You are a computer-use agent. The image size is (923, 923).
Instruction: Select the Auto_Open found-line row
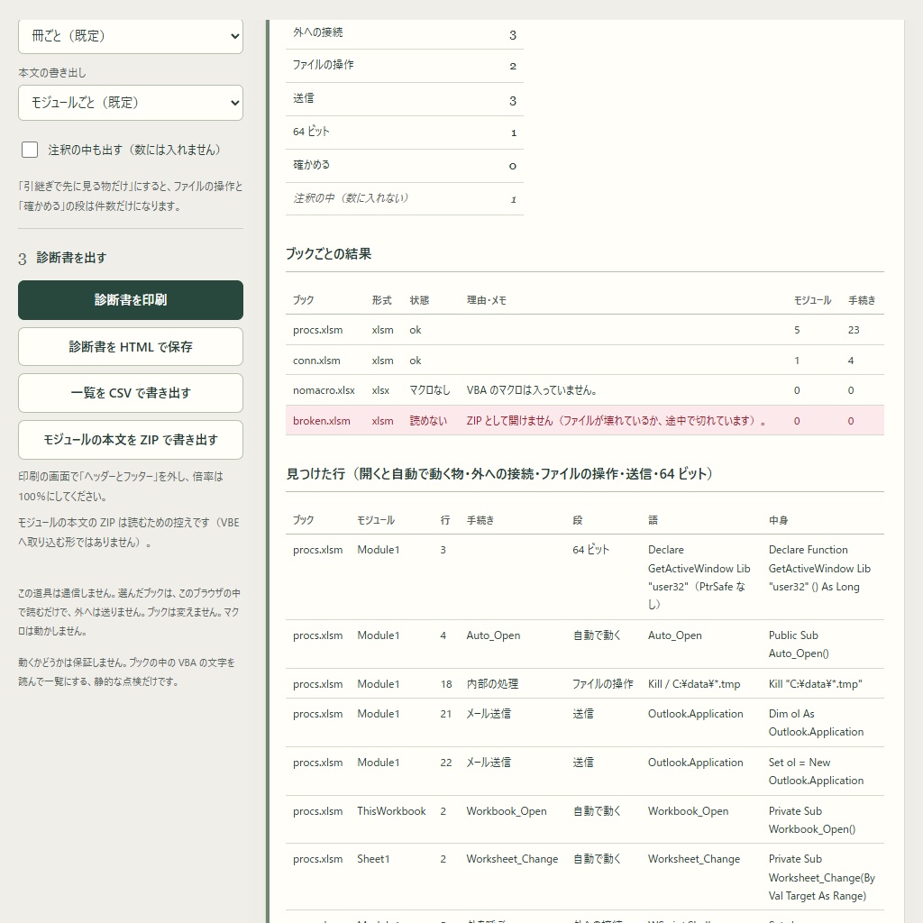(x=584, y=644)
